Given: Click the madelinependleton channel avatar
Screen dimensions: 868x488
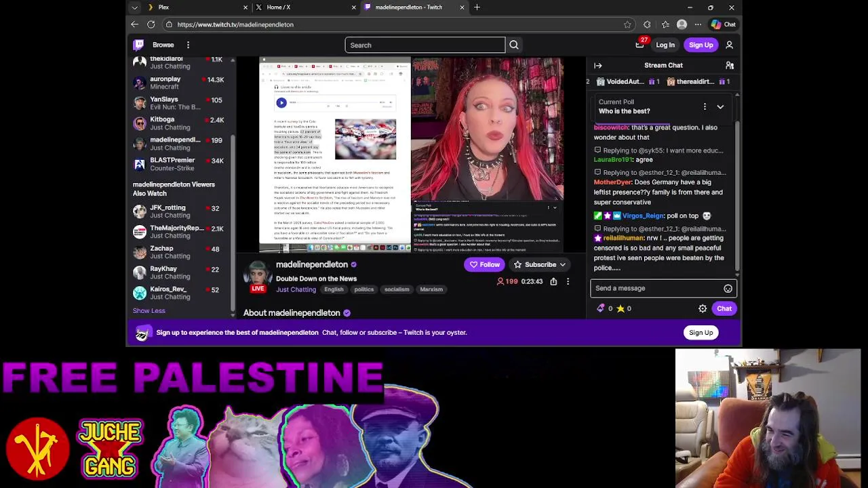Looking at the screenshot, I should click(258, 273).
